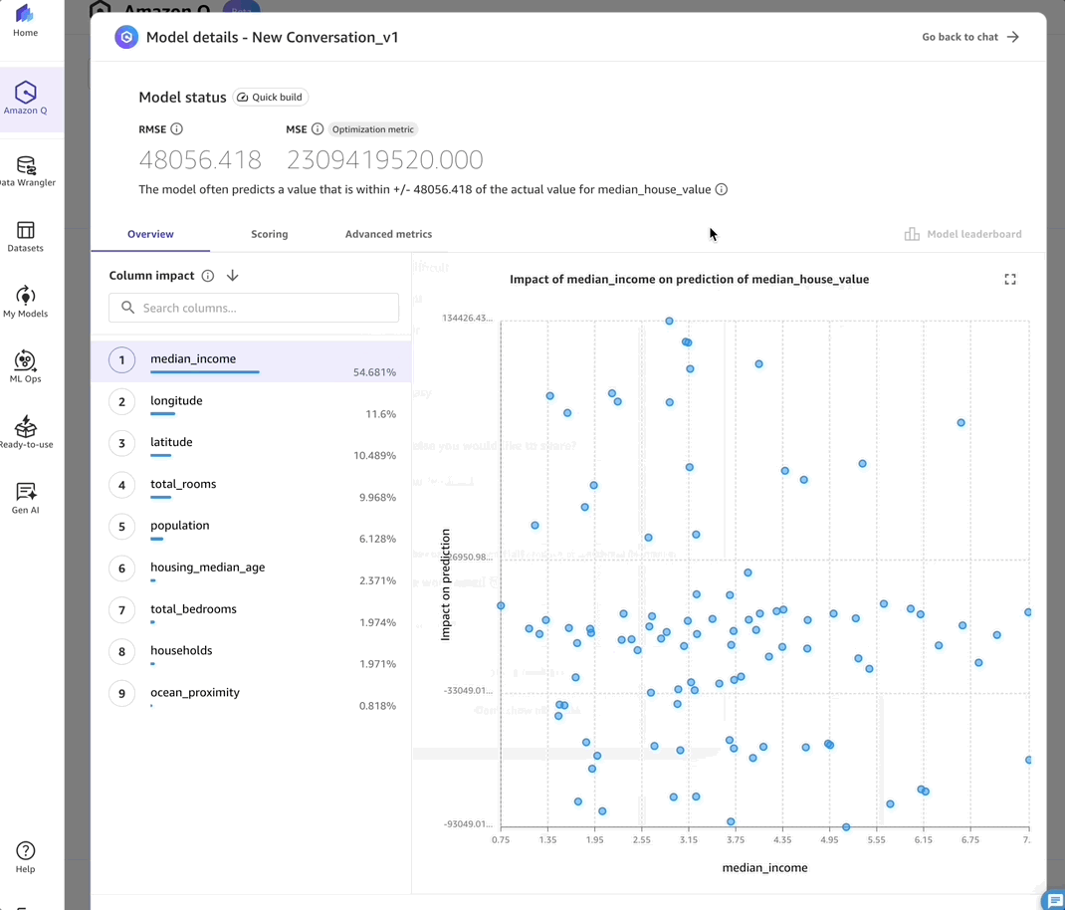Screen dimensions: 1065x910
Task: Open Data Wrangler from the sidebar
Action: pyautogui.click(x=26, y=171)
